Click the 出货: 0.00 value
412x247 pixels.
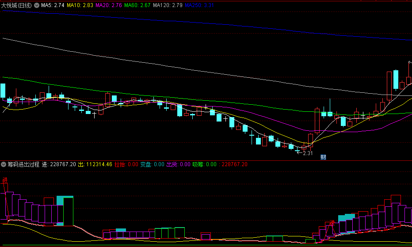179,164
